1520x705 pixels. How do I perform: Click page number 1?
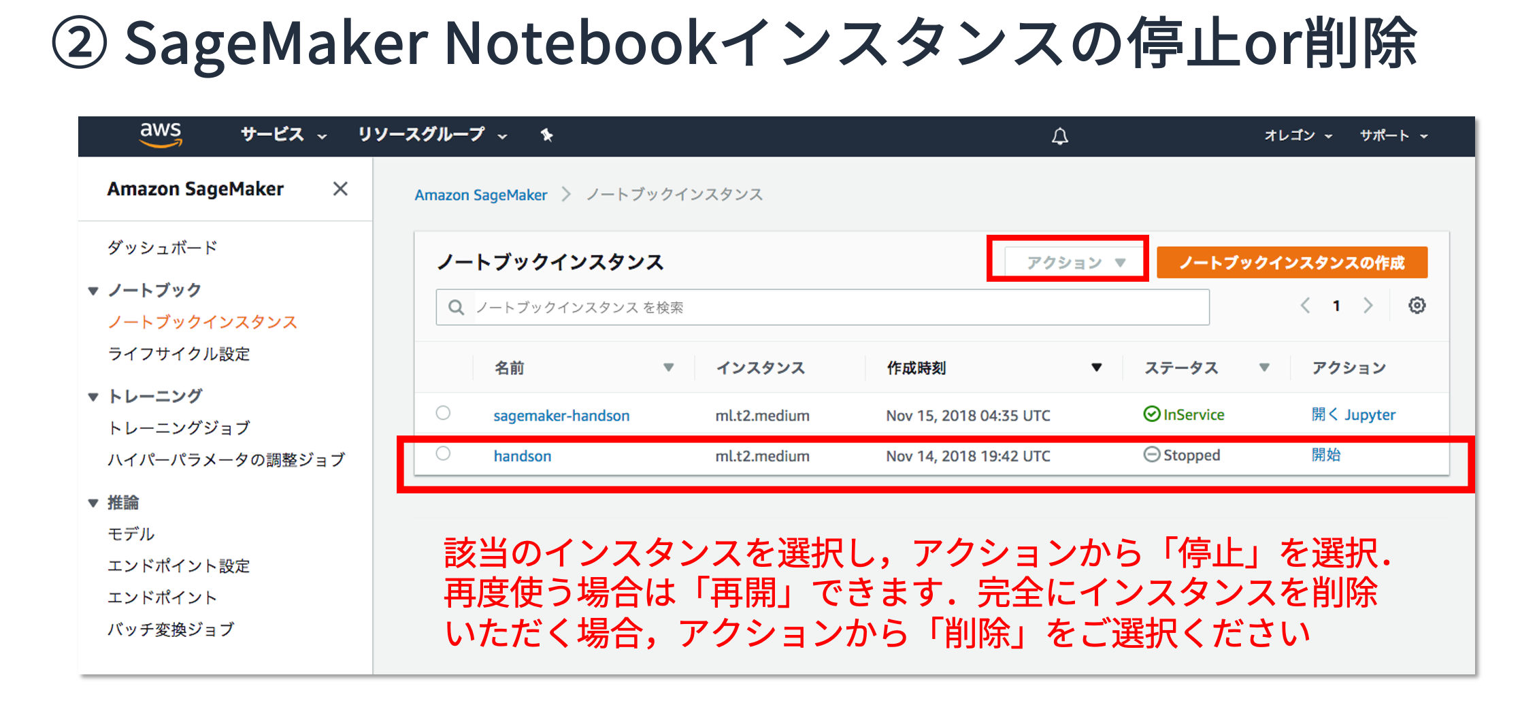pos(1336,306)
